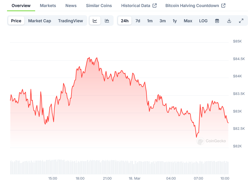Image resolution: width=248 pixels, height=184 pixels.
Task: Expand chart to fullscreen
Action: click(x=241, y=21)
